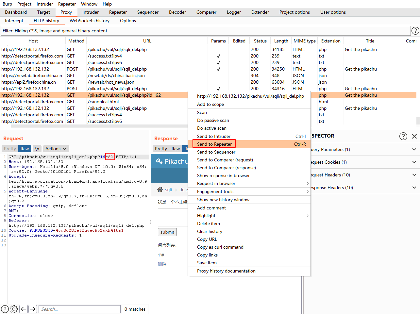Switch to the Dashboard tab
The height and width of the screenshot is (314, 420).
(x=16, y=12)
